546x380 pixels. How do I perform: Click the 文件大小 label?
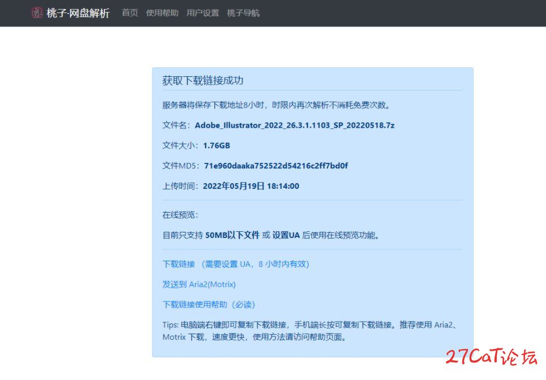[x=180, y=145]
